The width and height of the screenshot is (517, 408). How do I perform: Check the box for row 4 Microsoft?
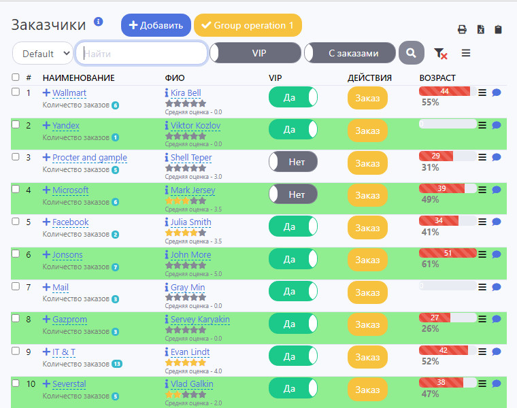(x=16, y=189)
